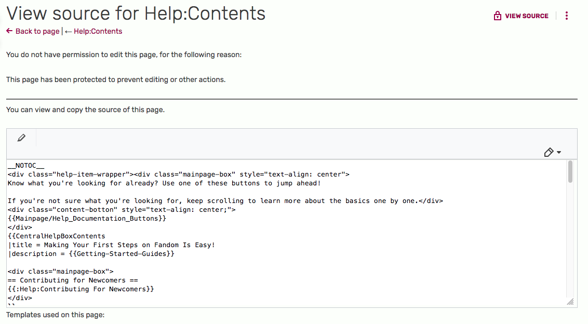Click the Getting-Started-Guides description line
Image resolution: width=588 pixels, height=324 pixels.
91,254
